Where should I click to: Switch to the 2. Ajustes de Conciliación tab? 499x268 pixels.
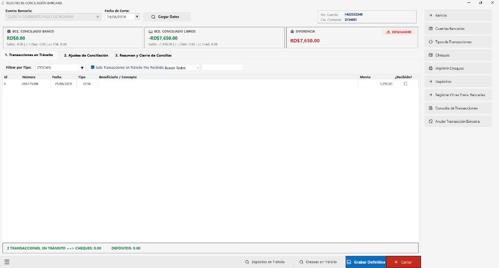point(86,56)
